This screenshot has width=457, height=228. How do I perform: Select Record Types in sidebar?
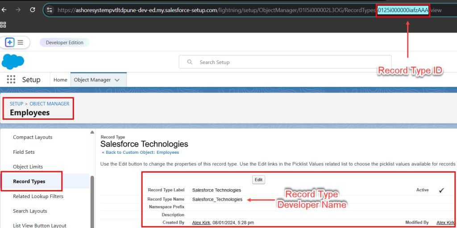[x=29, y=182]
